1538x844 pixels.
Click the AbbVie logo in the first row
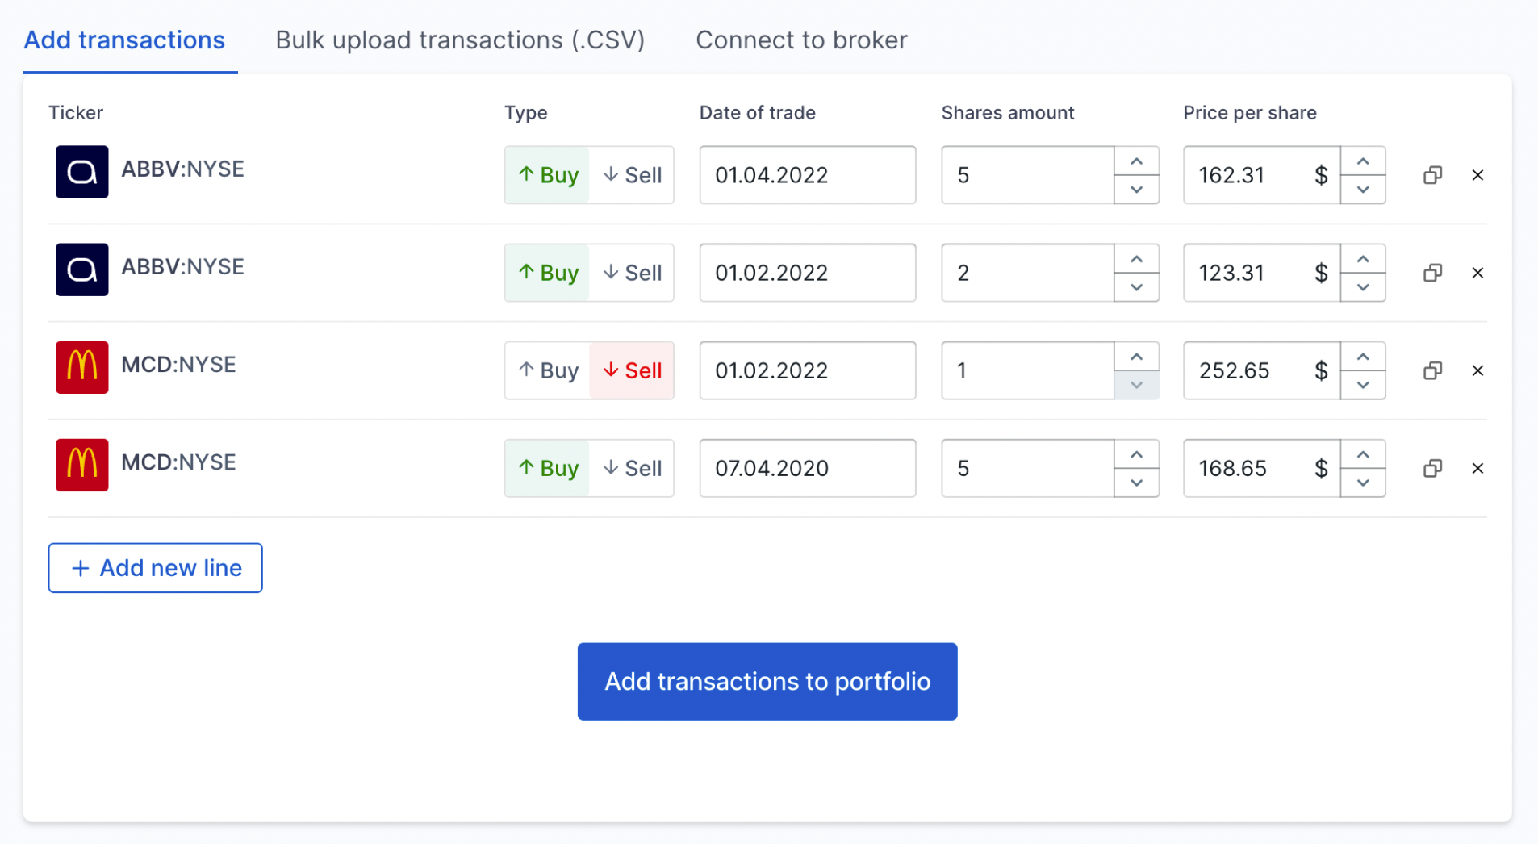tap(81, 172)
